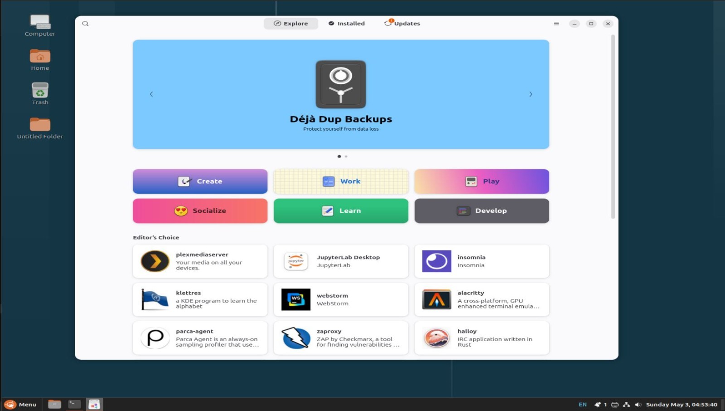
Task: Open the halloy app name
Action: (x=467, y=332)
